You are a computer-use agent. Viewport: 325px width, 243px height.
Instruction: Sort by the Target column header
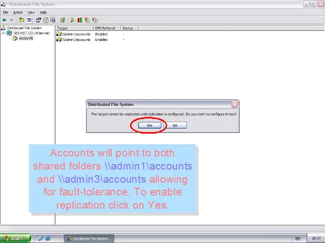click(74, 28)
